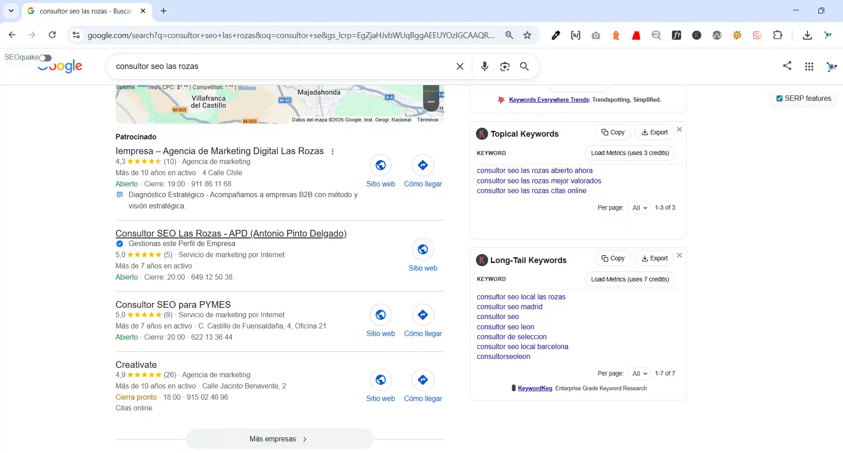Activate the voice search microphone
Screen dimensions: 843x453
pos(484,66)
